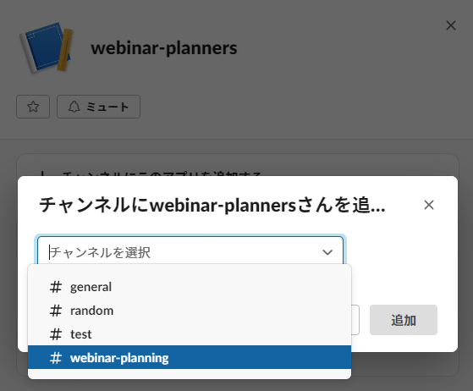Click the hash icon beside random
Screen dimensions: 473x391
(x=56, y=311)
